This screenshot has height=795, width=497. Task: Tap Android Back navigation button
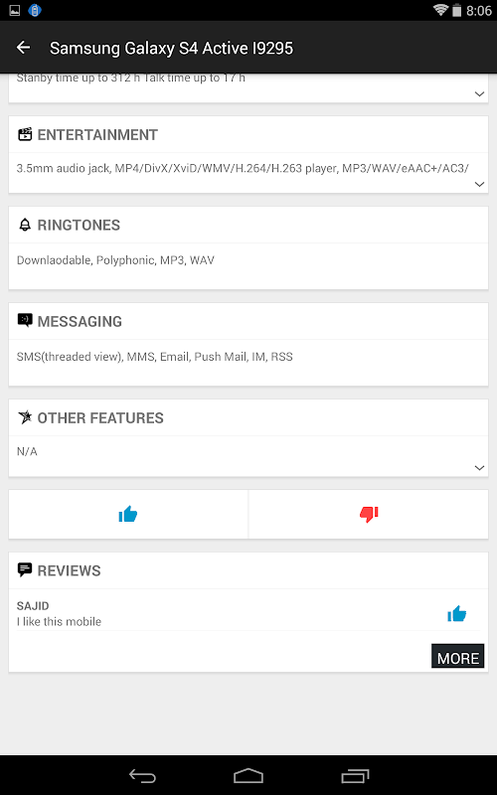142,775
